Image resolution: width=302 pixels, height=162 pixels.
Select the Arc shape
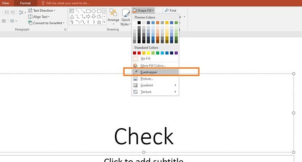pos(77,22)
